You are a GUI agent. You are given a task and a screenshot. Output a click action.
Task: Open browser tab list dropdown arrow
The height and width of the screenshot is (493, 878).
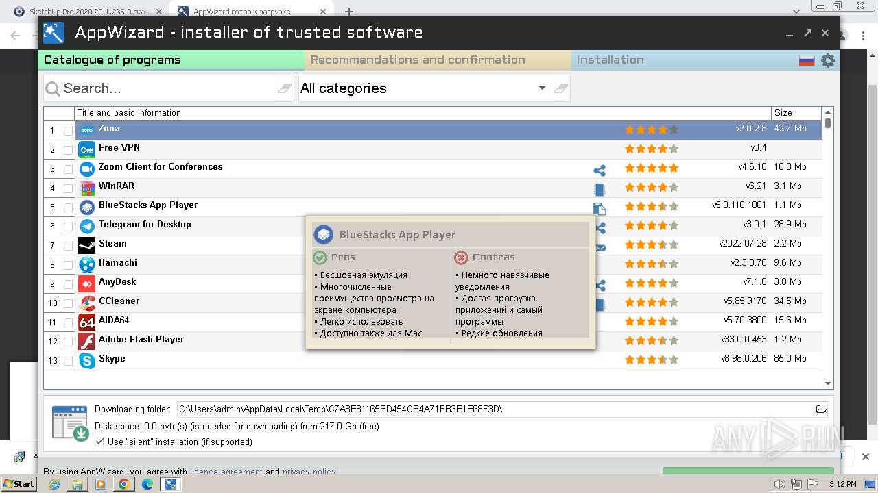pyautogui.click(x=796, y=12)
